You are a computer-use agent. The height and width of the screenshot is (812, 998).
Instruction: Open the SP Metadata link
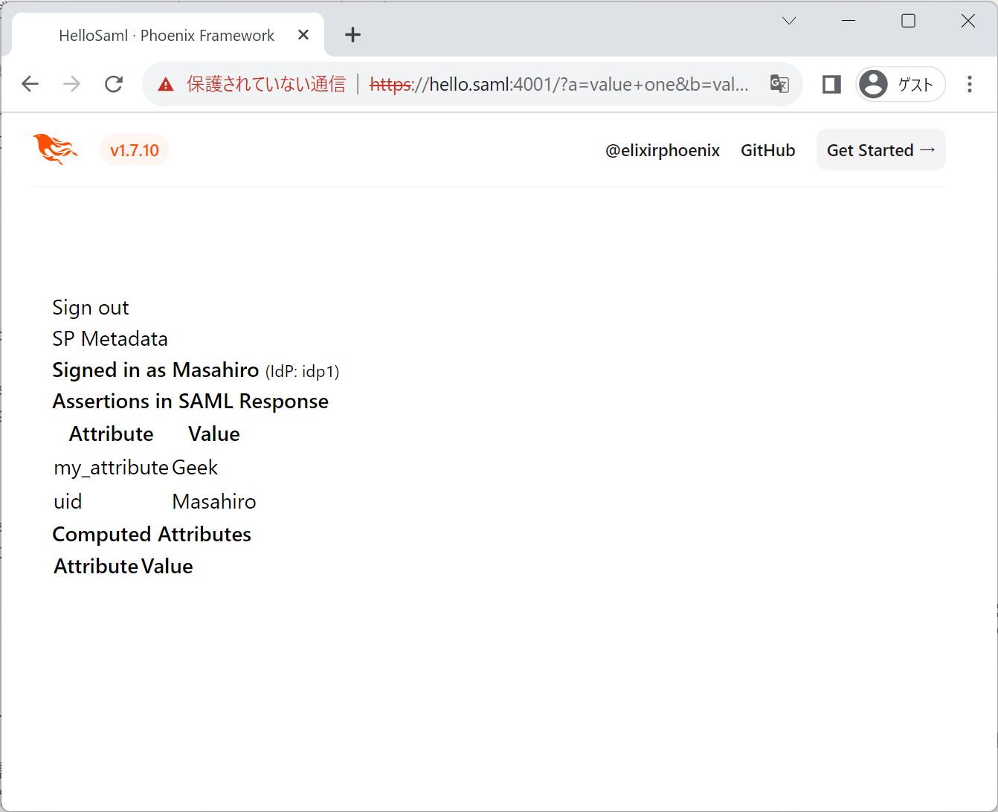110,338
